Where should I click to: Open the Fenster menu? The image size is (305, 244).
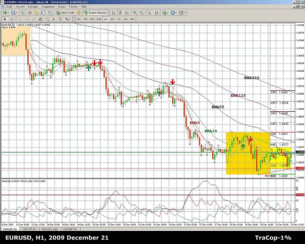pyautogui.click(x=73, y=7)
